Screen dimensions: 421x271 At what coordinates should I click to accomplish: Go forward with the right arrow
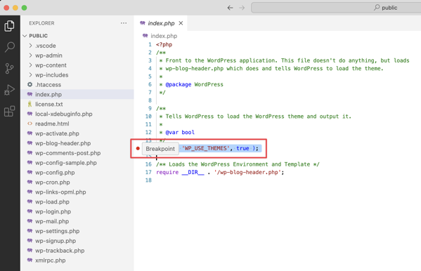(x=242, y=8)
